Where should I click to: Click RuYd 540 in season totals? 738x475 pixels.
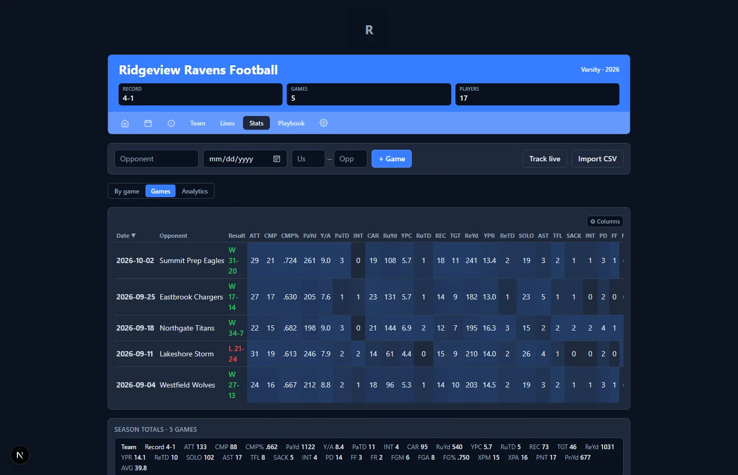coord(449,447)
